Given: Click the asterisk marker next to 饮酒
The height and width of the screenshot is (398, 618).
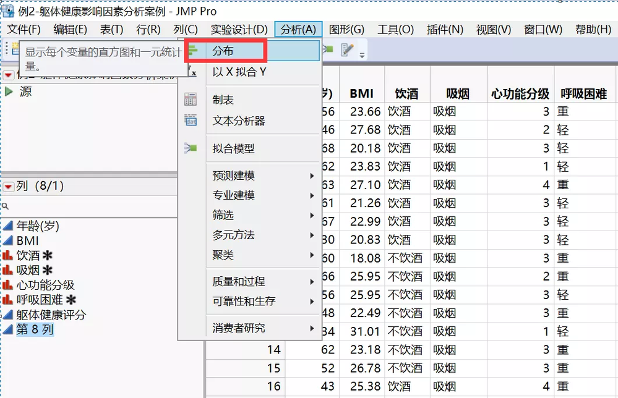Looking at the screenshot, I should click(x=46, y=255).
